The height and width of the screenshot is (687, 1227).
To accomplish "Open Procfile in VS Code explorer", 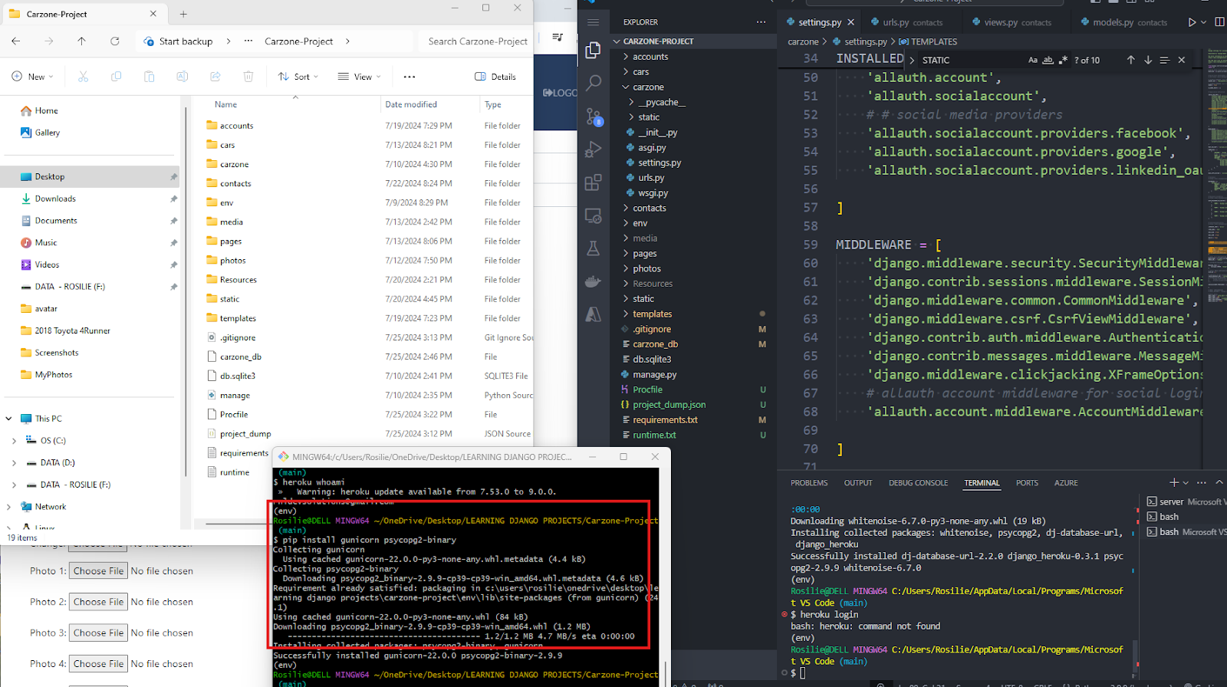I will tap(647, 390).
